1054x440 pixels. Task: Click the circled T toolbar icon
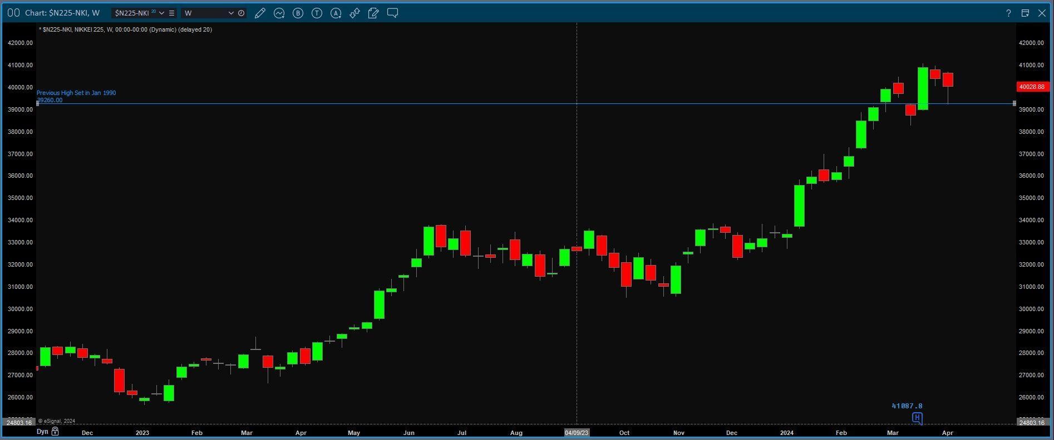(x=317, y=13)
